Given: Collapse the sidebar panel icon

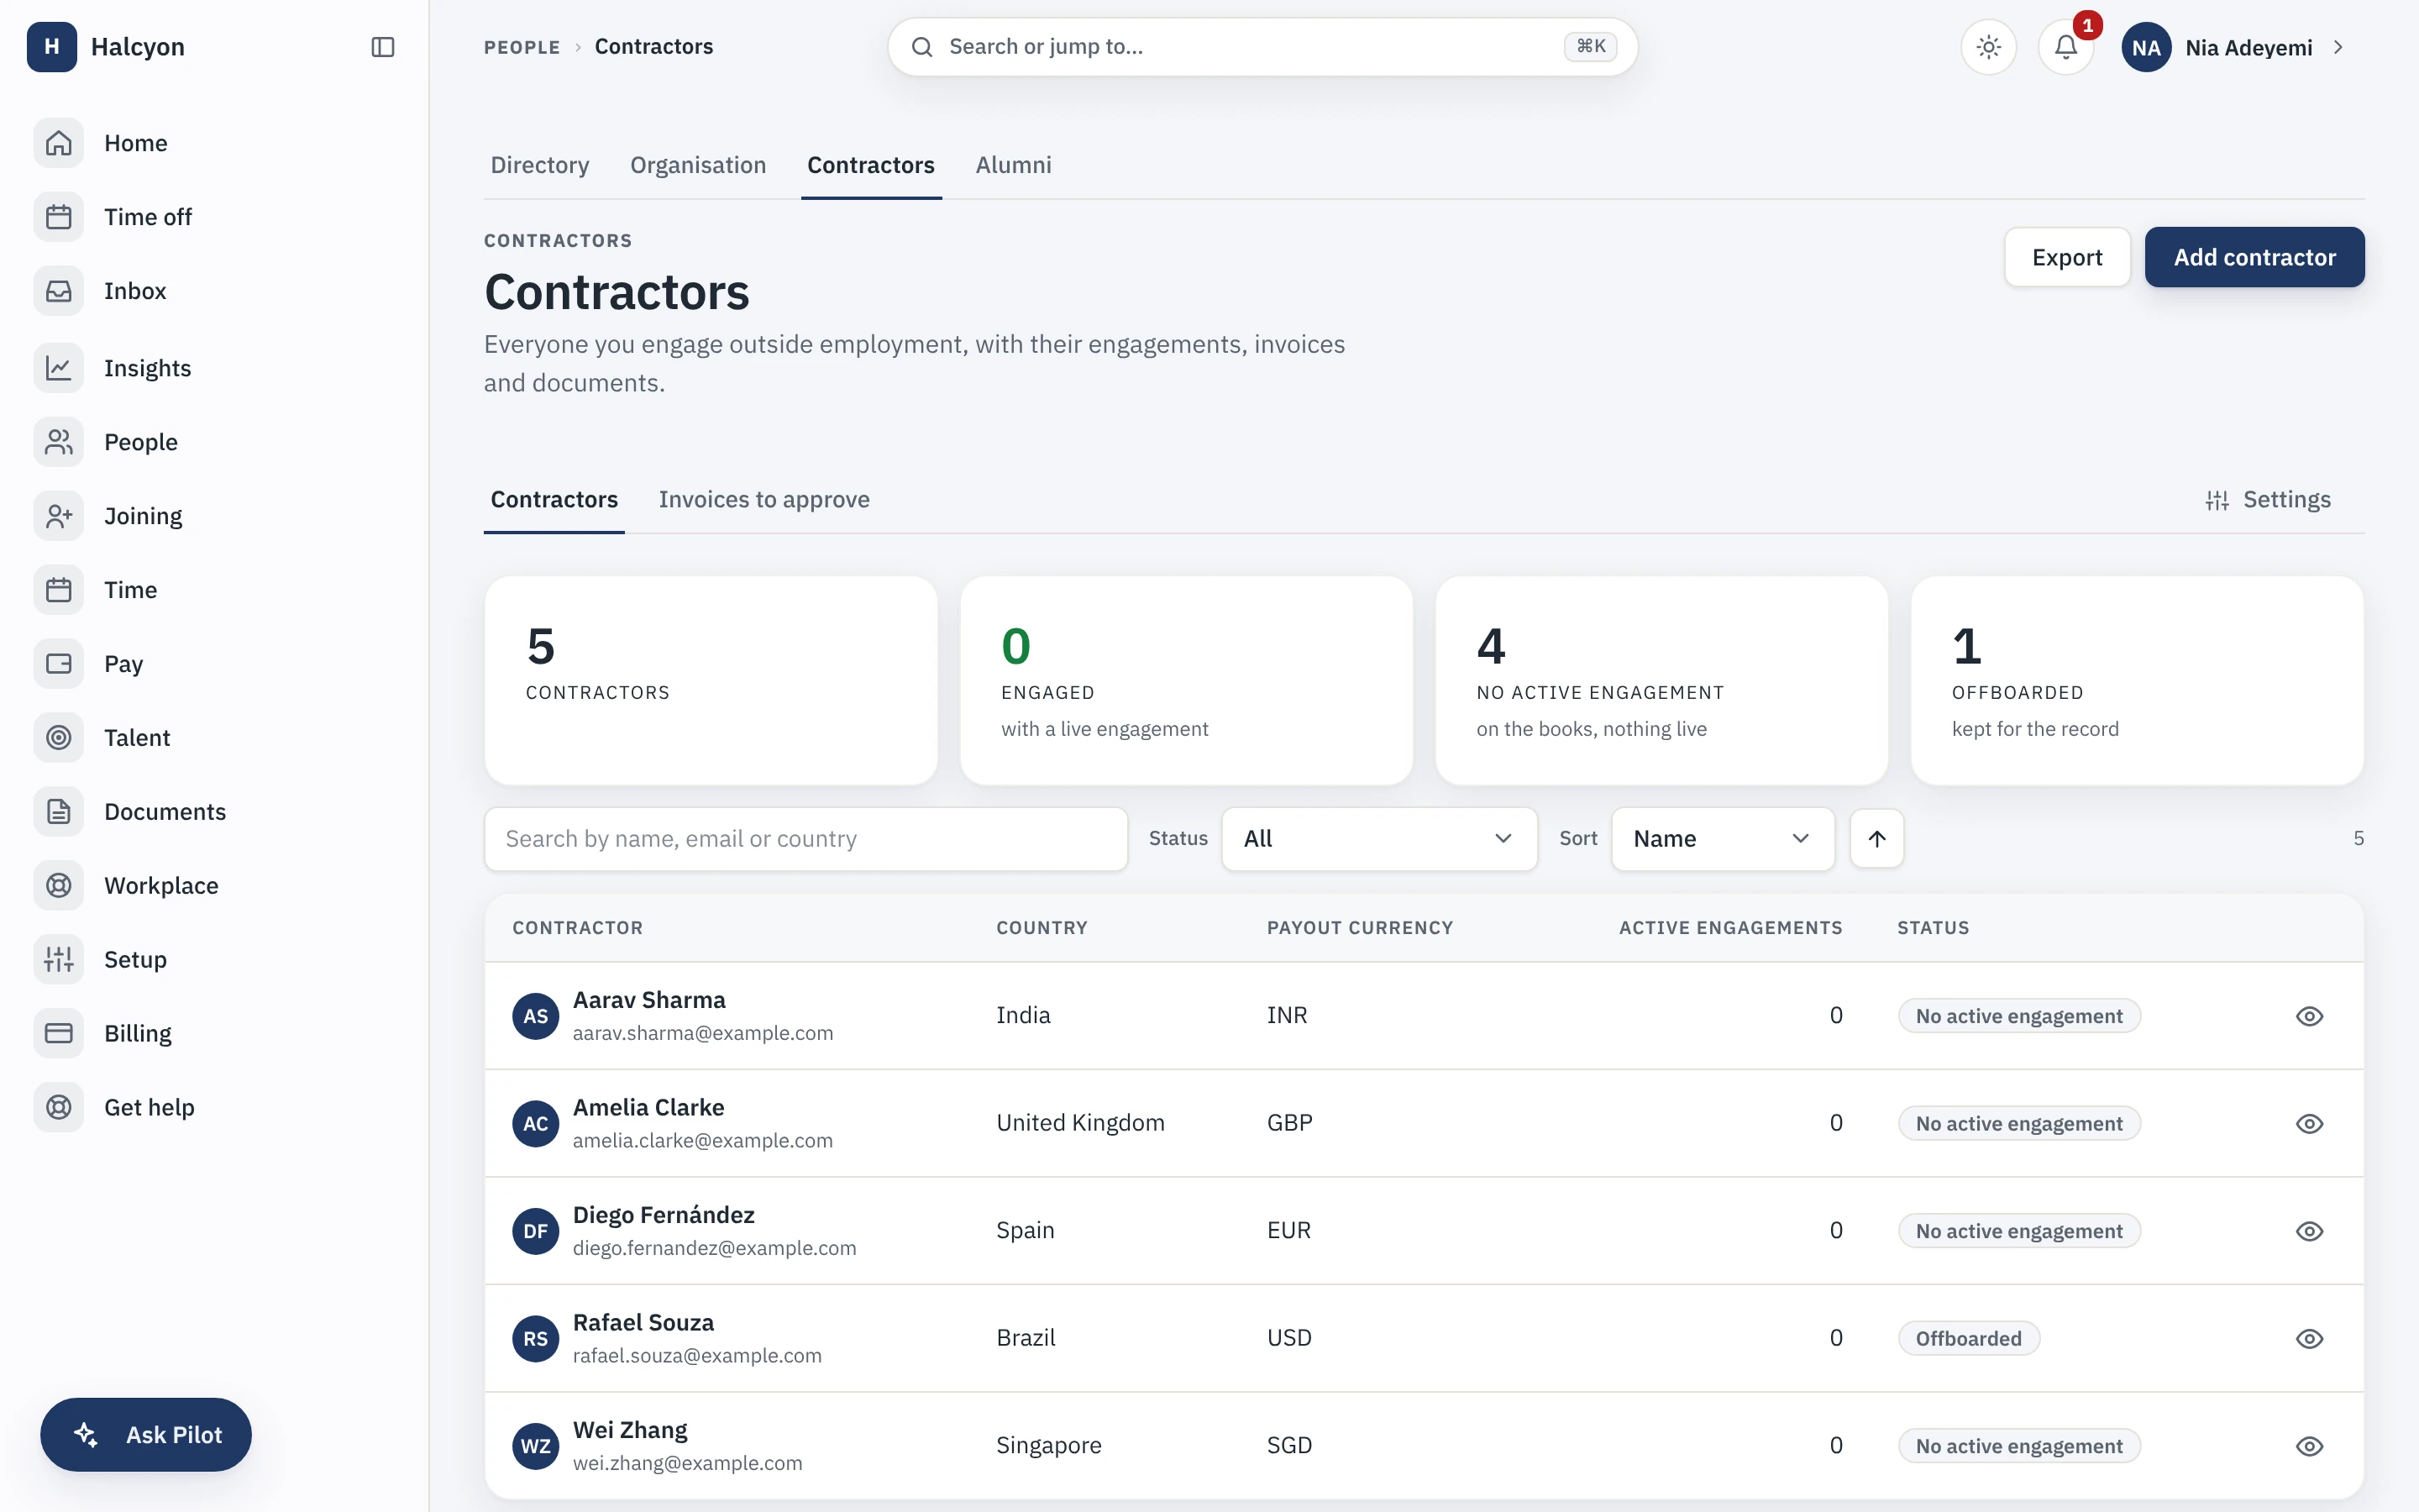Looking at the screenshot, I should click(x=383, y=47).
